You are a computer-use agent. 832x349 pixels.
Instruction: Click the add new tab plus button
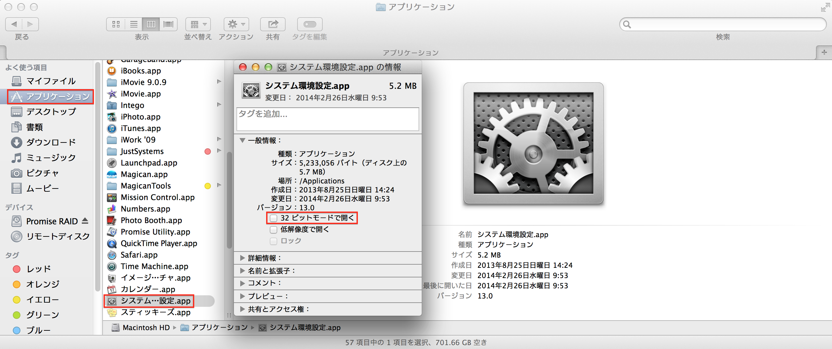pyautogui.click(x=824, y=52)
